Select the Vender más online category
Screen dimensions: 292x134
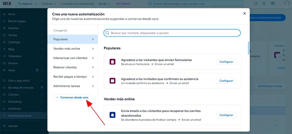coord(73,49)
